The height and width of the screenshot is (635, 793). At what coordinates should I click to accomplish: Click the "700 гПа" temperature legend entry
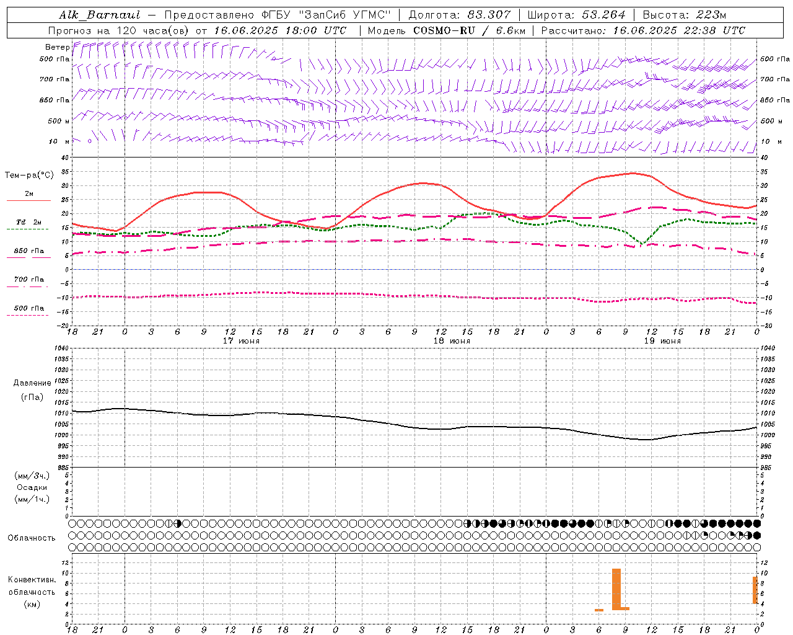[x=29, y=280]
